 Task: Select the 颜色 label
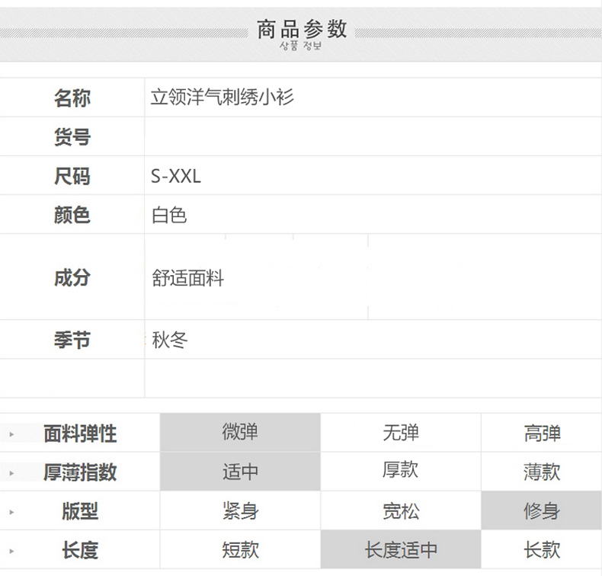[72, 215]
